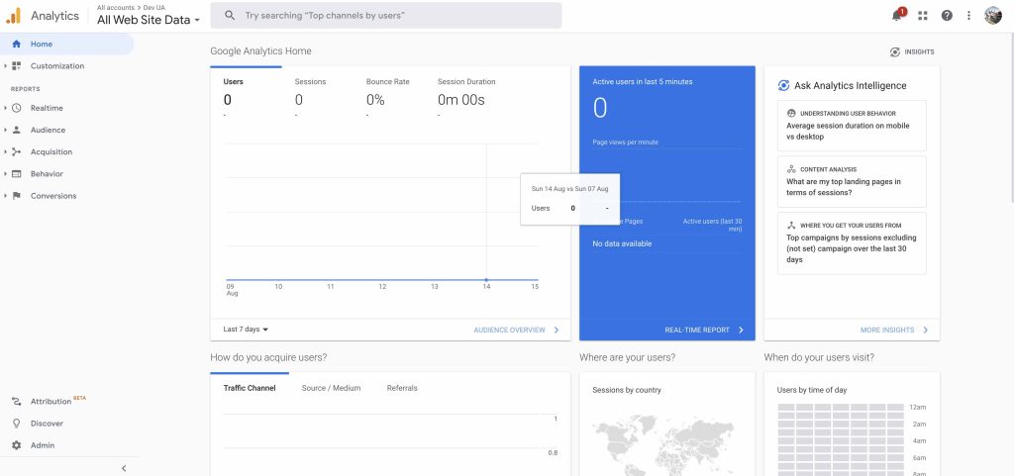Click the Analytics Intelligence swirl icon

tap(784, 86)
